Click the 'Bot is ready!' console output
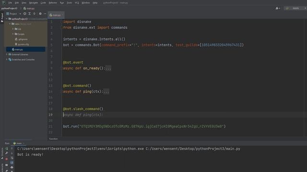 (x=30, y=154)
